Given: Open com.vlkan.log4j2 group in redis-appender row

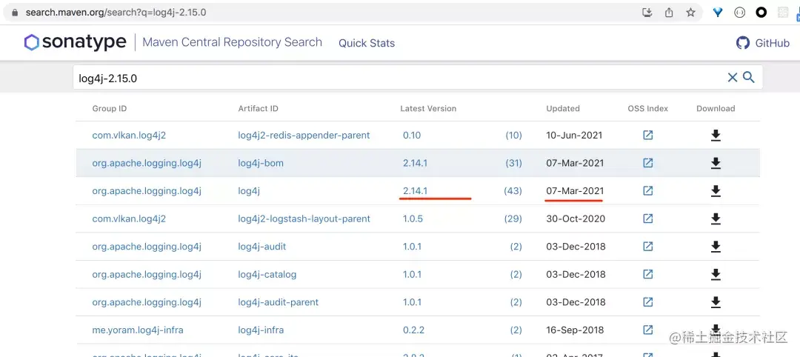Looking at the screenshot, I should pyautogui.click(x=129, y=135).
